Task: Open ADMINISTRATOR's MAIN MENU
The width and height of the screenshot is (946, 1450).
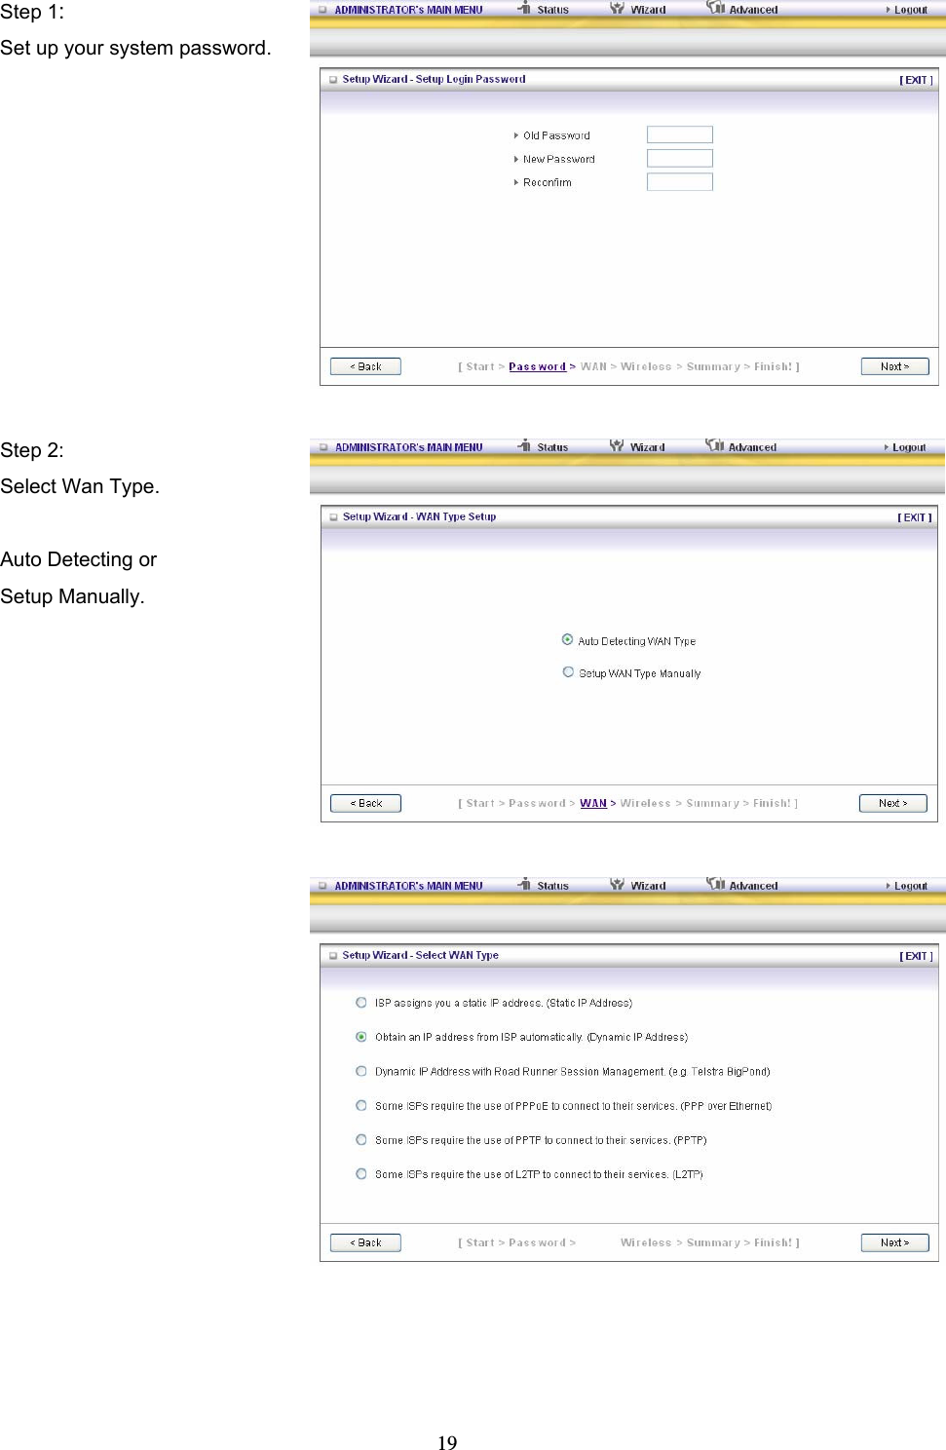Action: (x=407, y=9)
